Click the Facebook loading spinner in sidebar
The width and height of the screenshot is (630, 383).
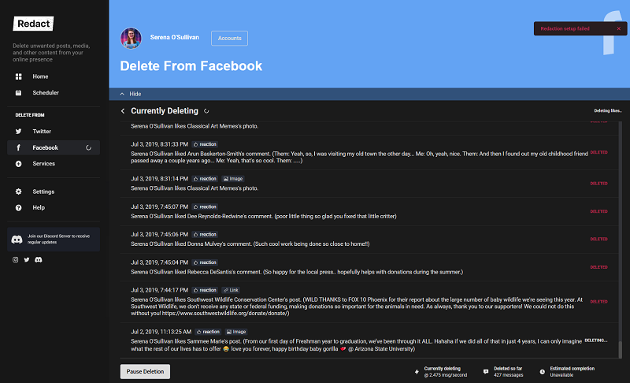pos(88,148)
